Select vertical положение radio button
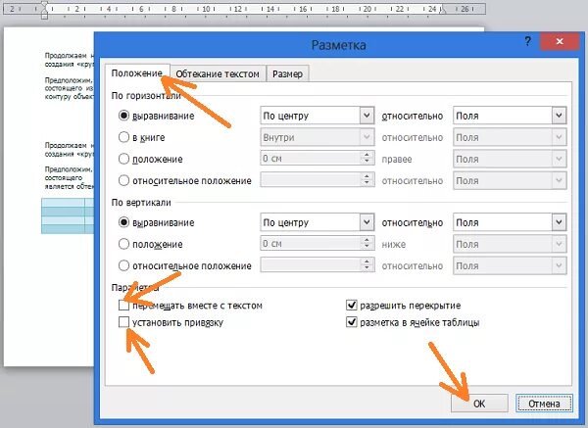Viewport: 588px width, 428px height. click(x=123, y=244)
